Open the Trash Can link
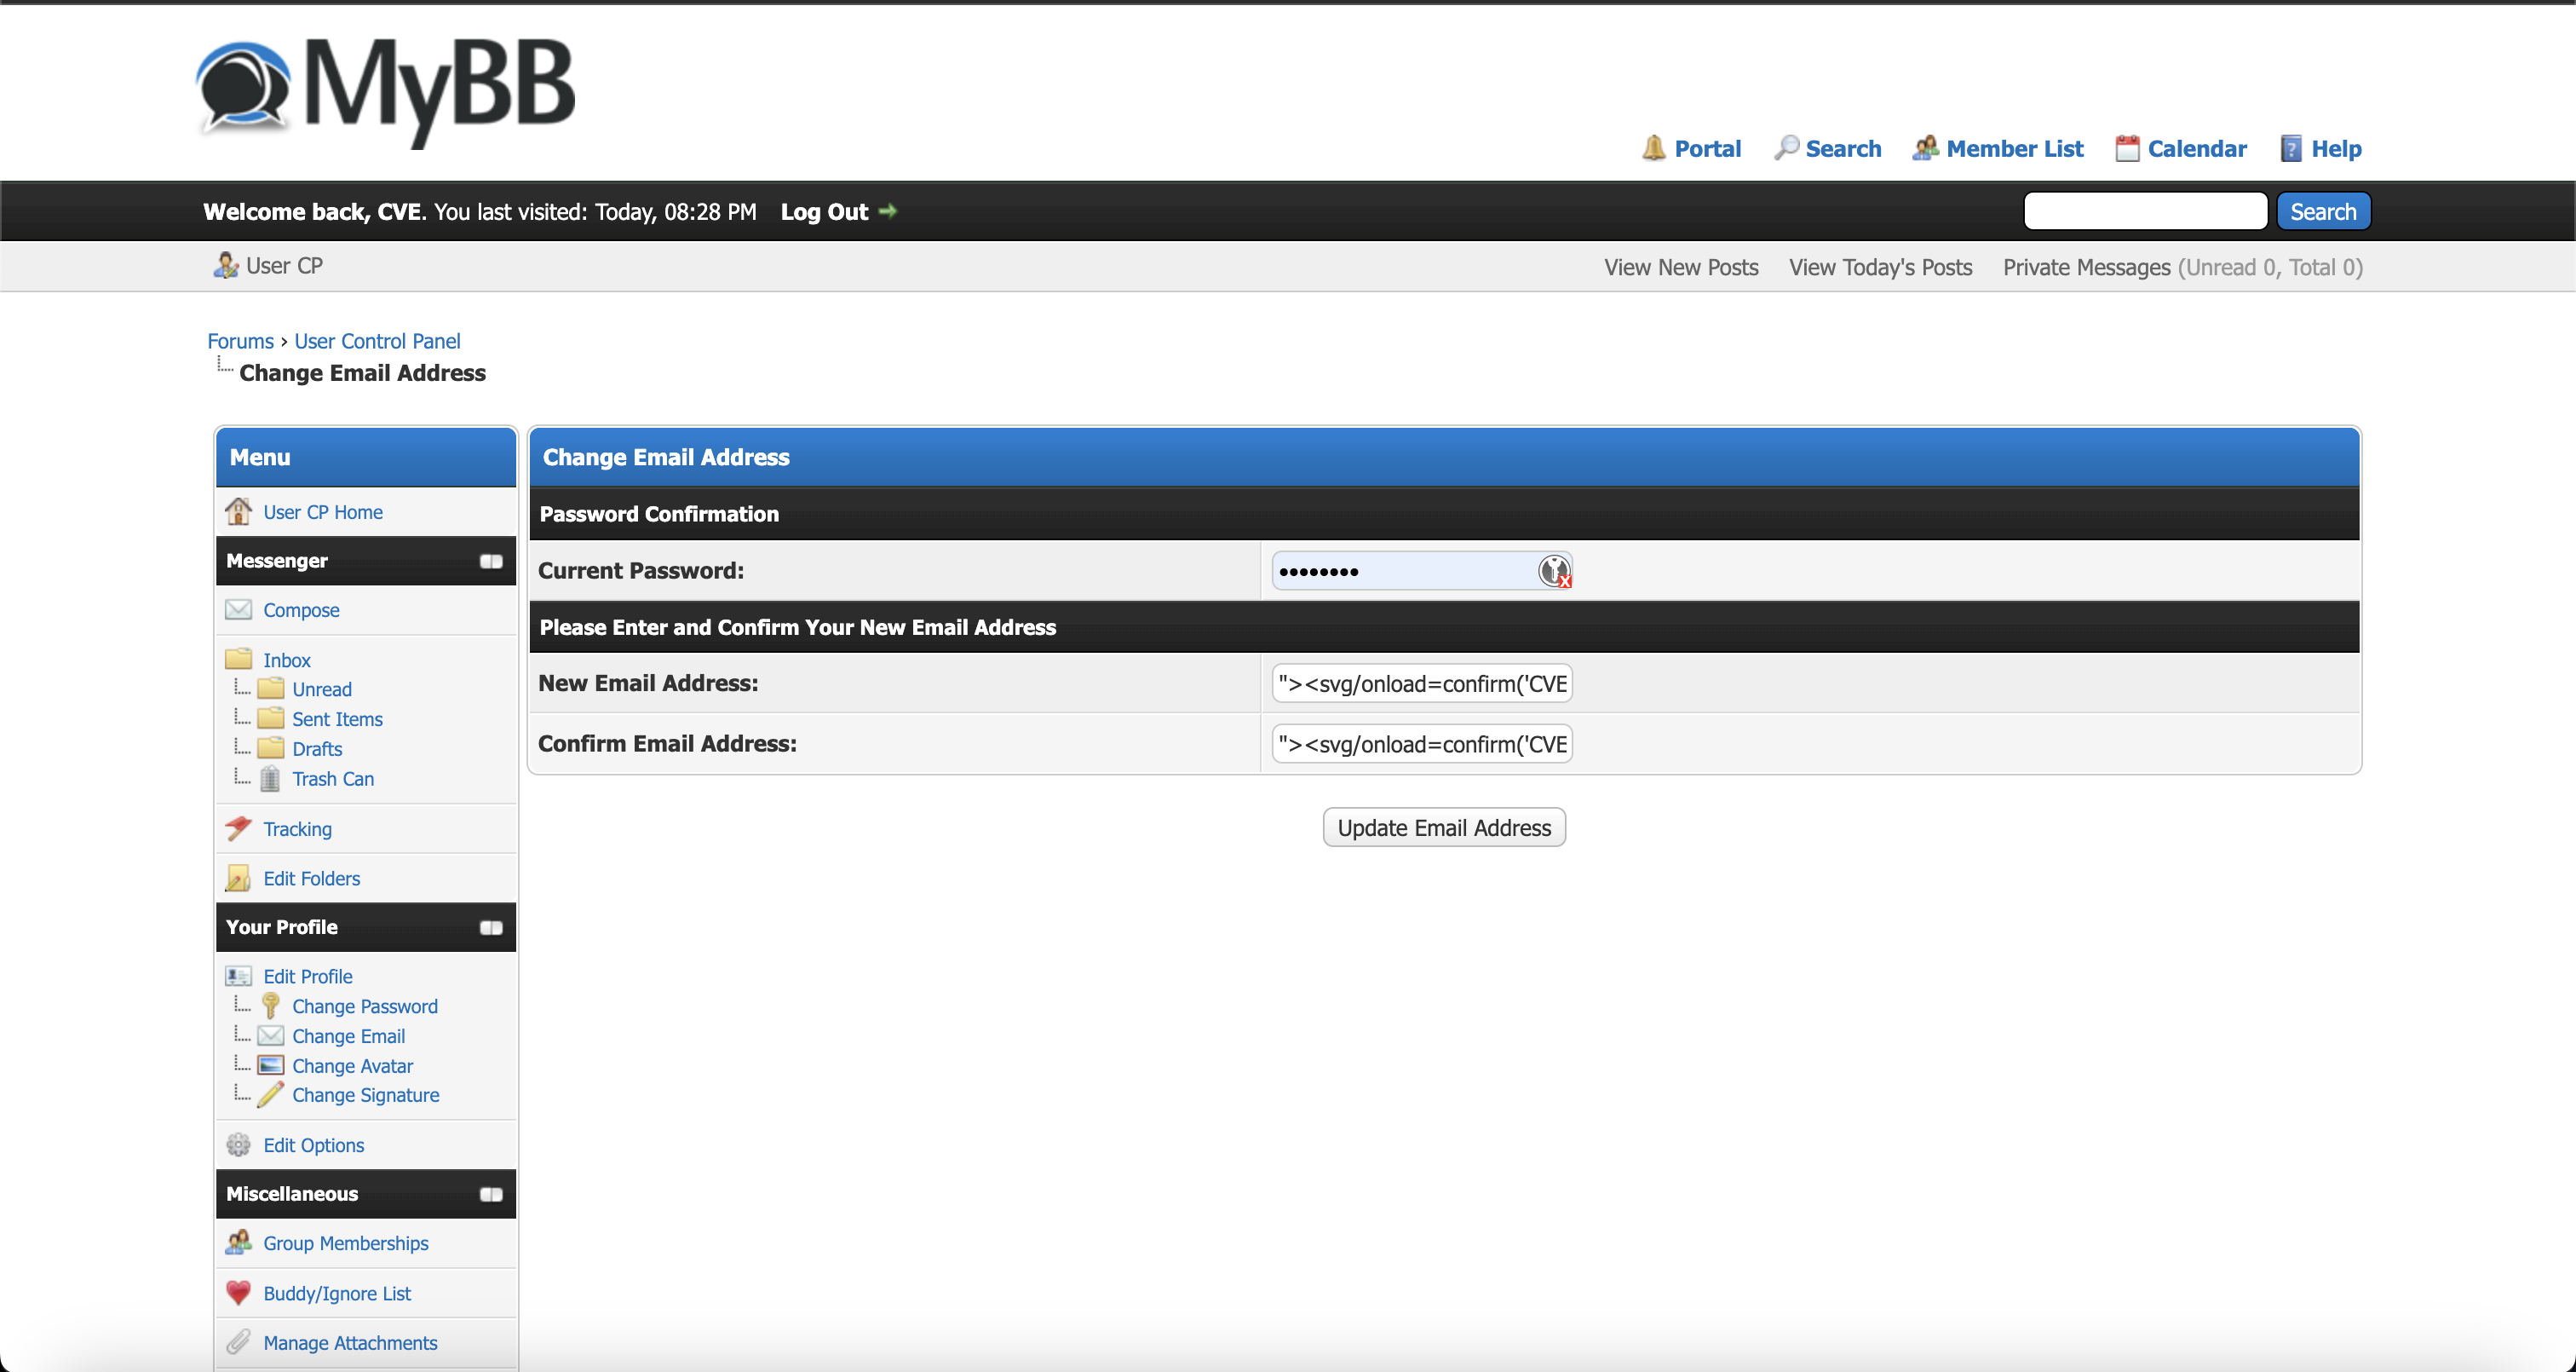 click(333, 779)
